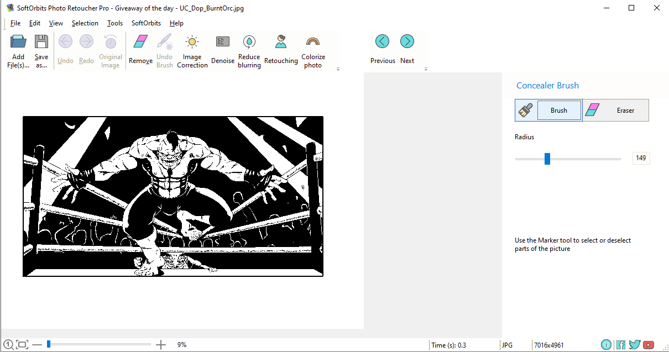Screen dimensions: 669x352
Task: Open the Selection menu
Action: pos(85,23)
